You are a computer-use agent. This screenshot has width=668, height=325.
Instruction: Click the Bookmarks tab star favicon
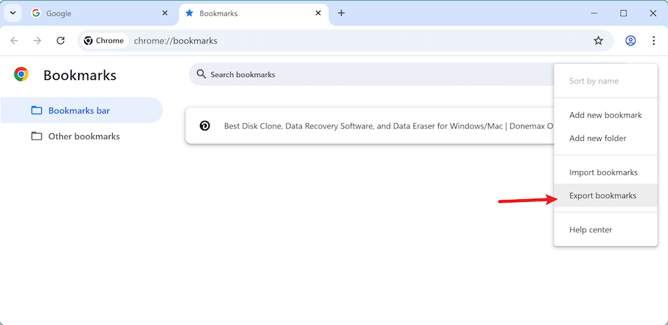(x=190, y=13)
